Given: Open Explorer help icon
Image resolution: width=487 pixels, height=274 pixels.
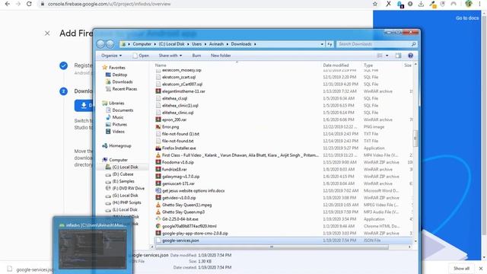Looking at the screenshot, I should coord(411,56).
